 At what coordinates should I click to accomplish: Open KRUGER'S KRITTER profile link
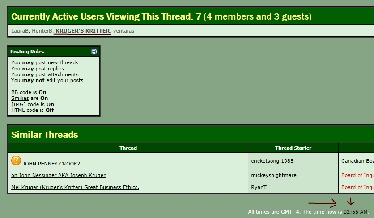point(83,31)
